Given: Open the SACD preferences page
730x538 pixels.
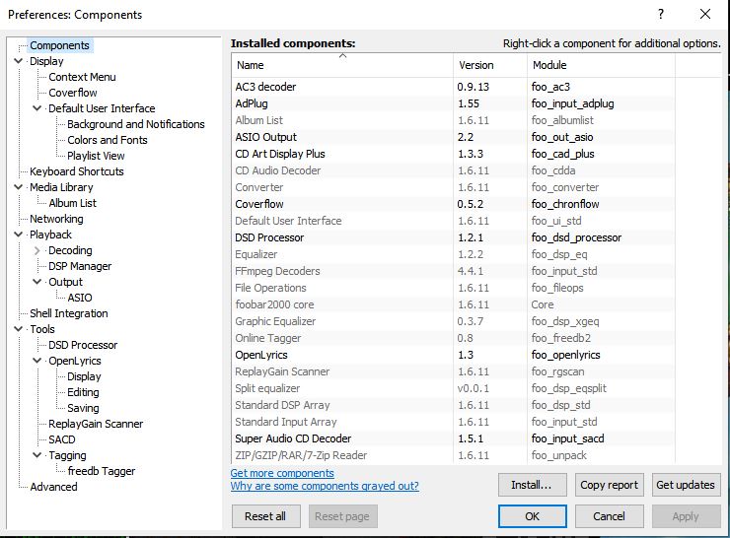Looking at the screenshot, I should 62,439.
